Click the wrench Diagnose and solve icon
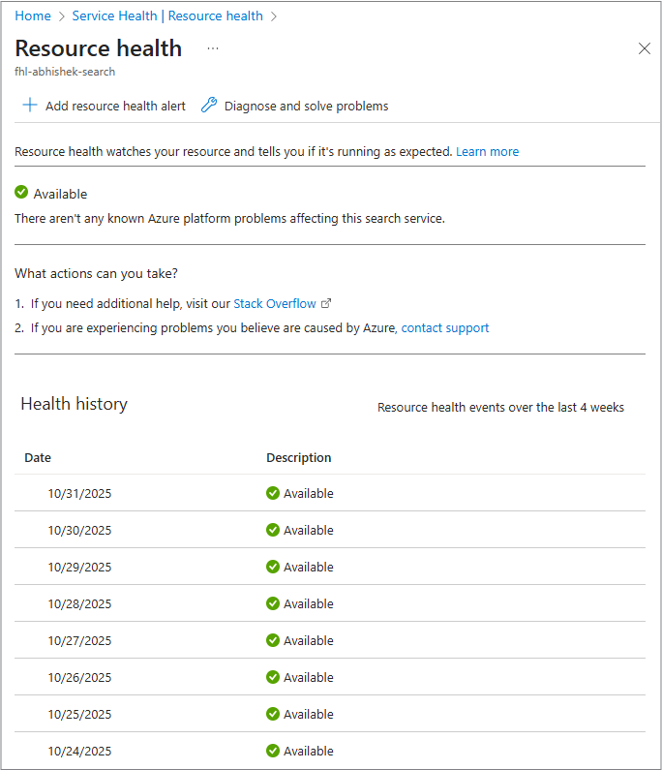 209,106
